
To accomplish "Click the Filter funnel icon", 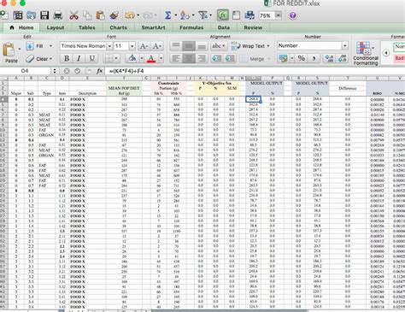I will coord(202,15).
